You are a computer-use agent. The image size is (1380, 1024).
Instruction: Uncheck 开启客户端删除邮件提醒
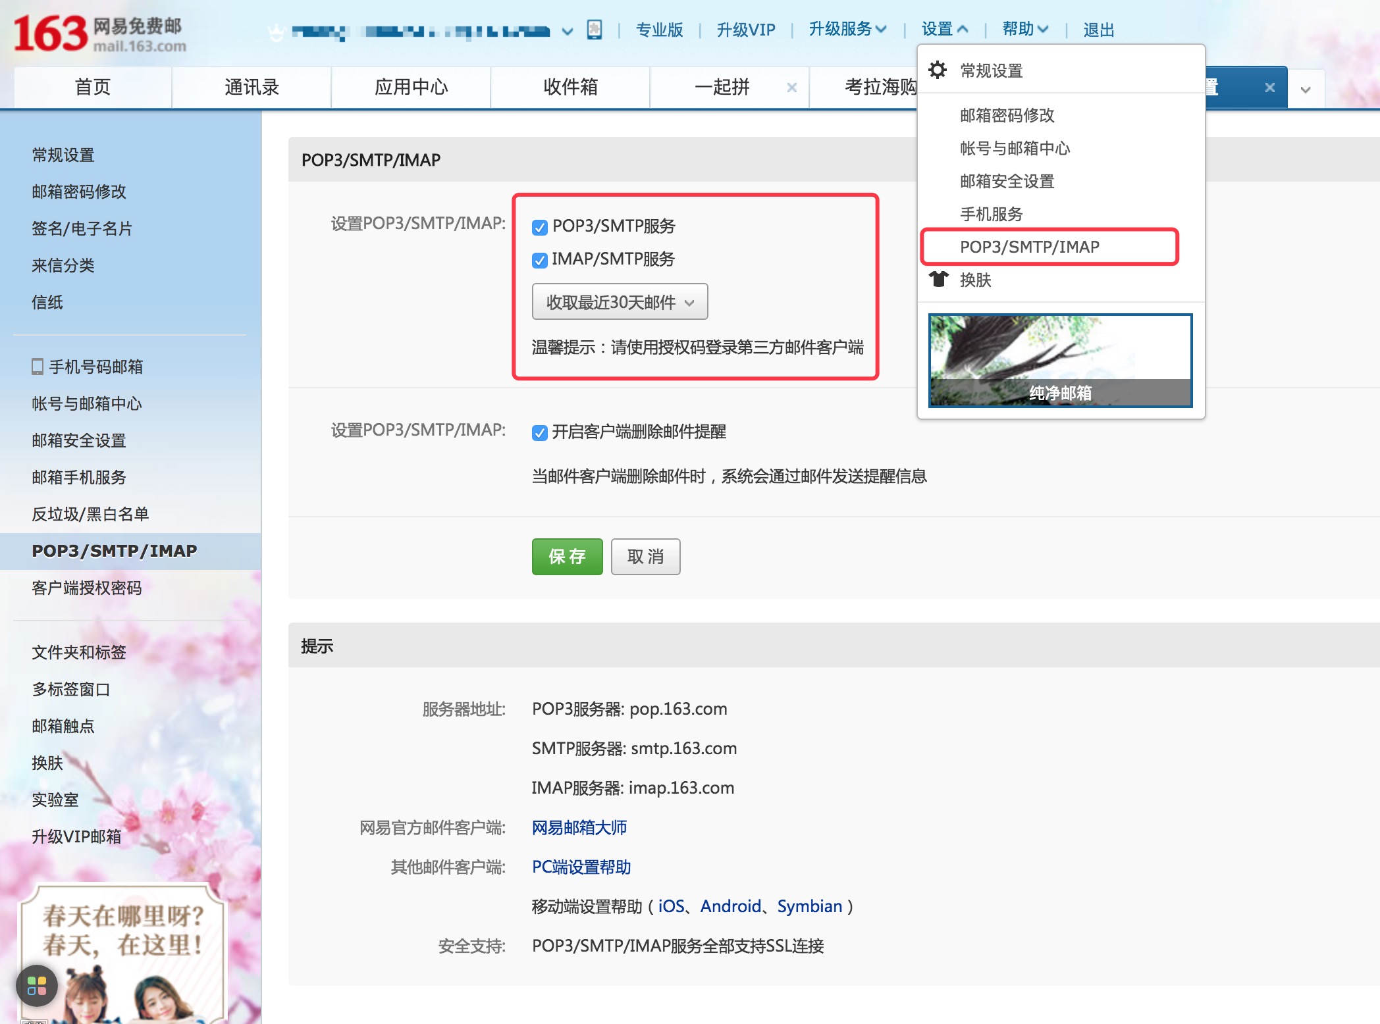pyautogui.click(x=539, y=432)
